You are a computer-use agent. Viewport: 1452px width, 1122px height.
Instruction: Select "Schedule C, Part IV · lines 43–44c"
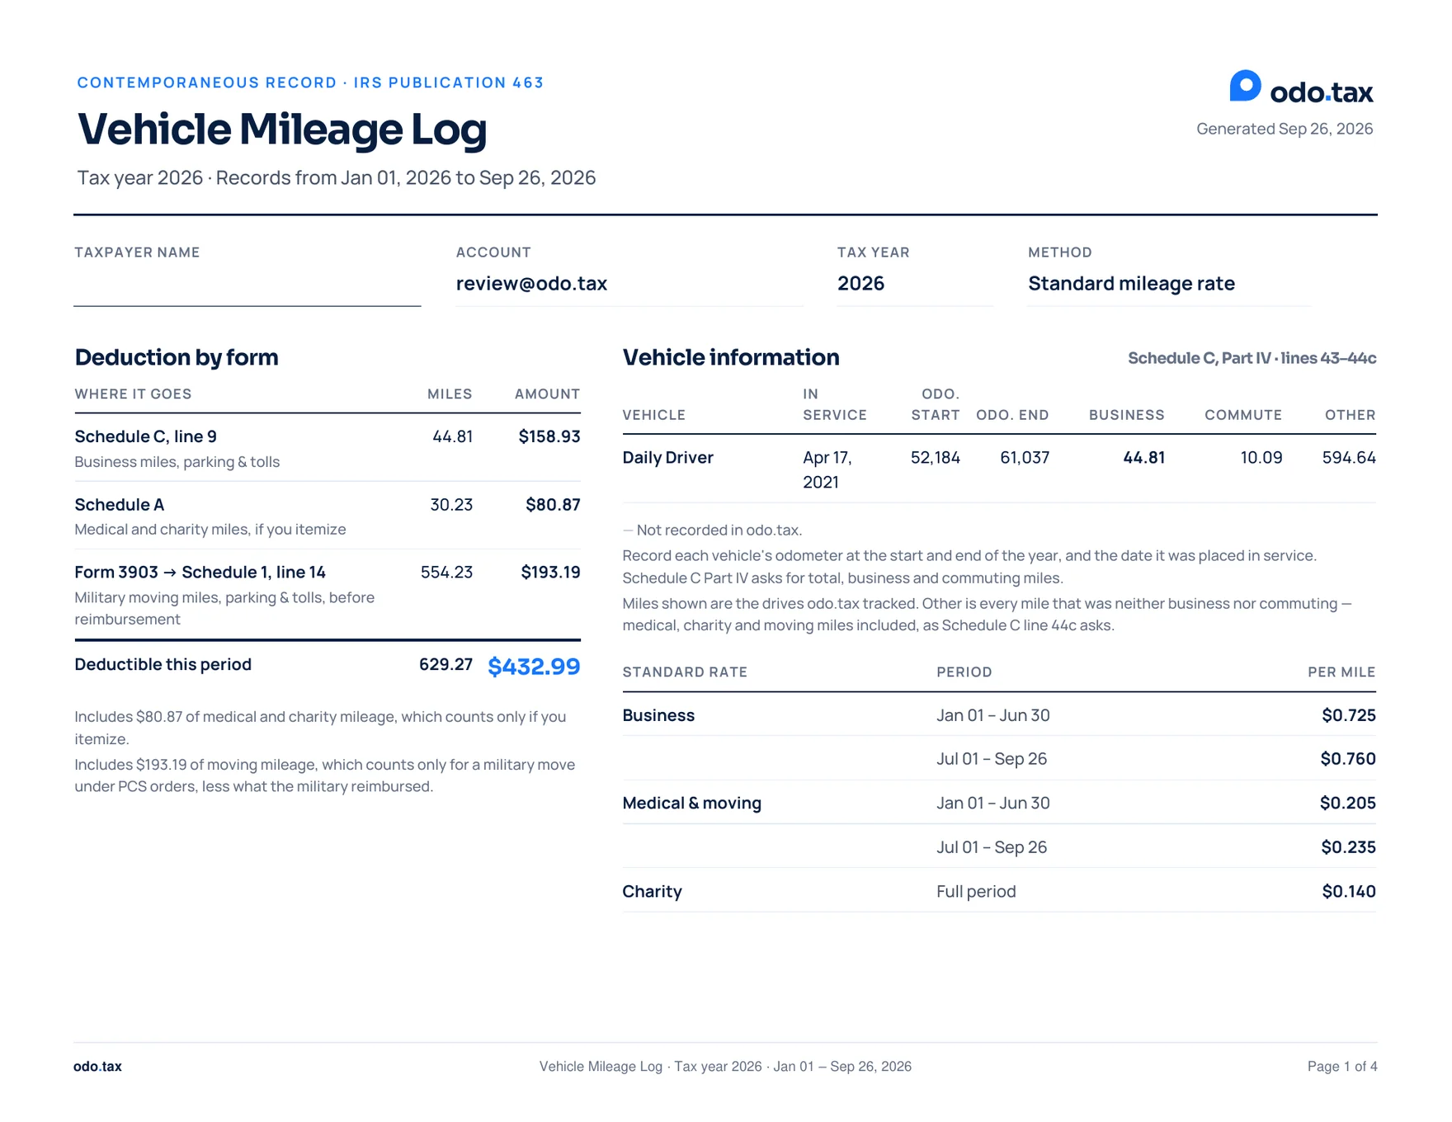coord(1252,358)
